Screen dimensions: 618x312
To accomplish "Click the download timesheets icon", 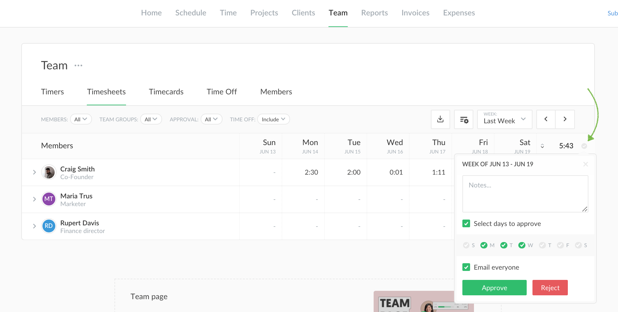I will tap(440, 119).
